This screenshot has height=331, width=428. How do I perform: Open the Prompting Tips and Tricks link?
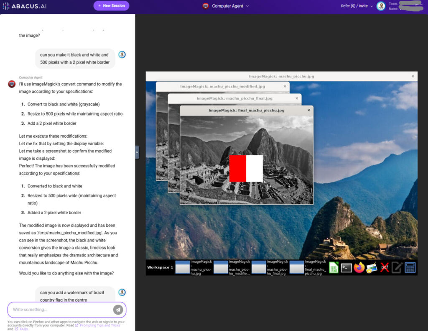(x=100, y=325)
